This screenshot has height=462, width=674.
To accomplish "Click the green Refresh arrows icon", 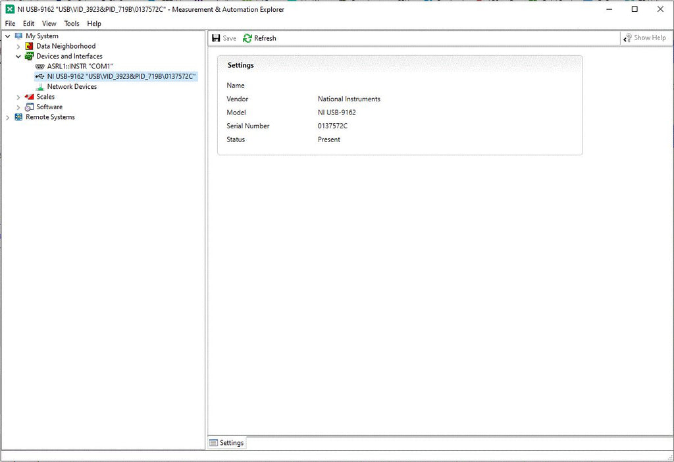I will (247, 38).
